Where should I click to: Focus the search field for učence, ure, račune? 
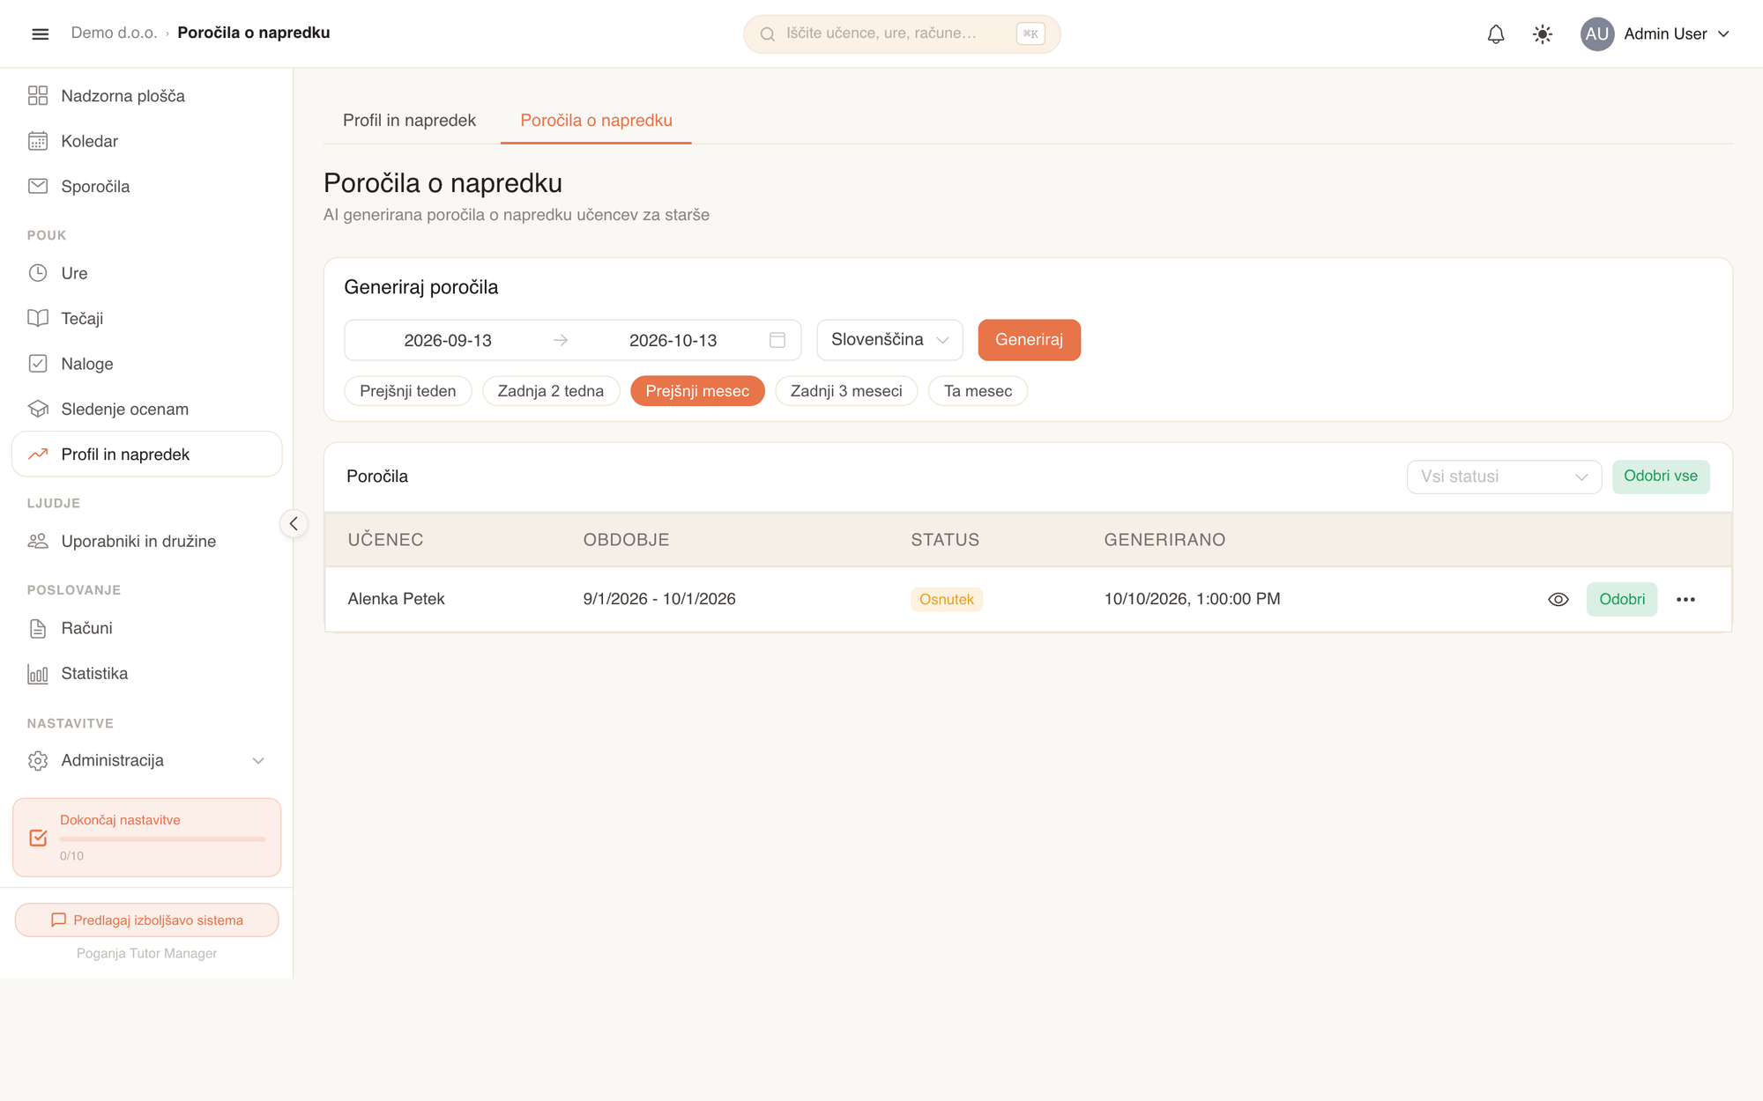(901, 34)
